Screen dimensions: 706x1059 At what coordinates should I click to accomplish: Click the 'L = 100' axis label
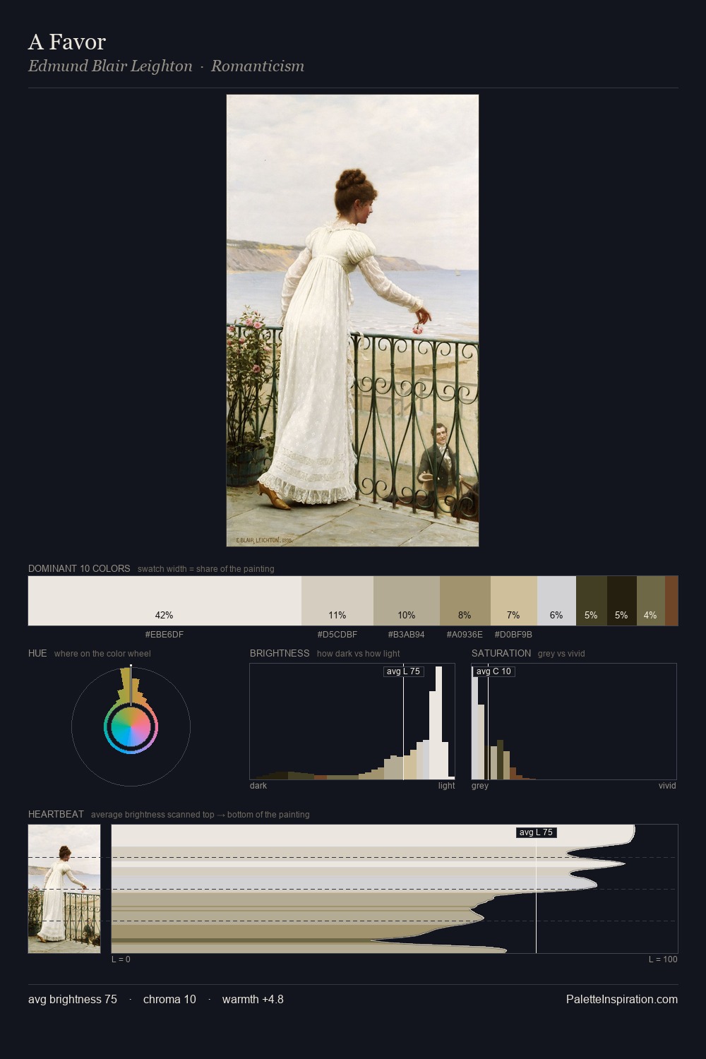[663, 959]
